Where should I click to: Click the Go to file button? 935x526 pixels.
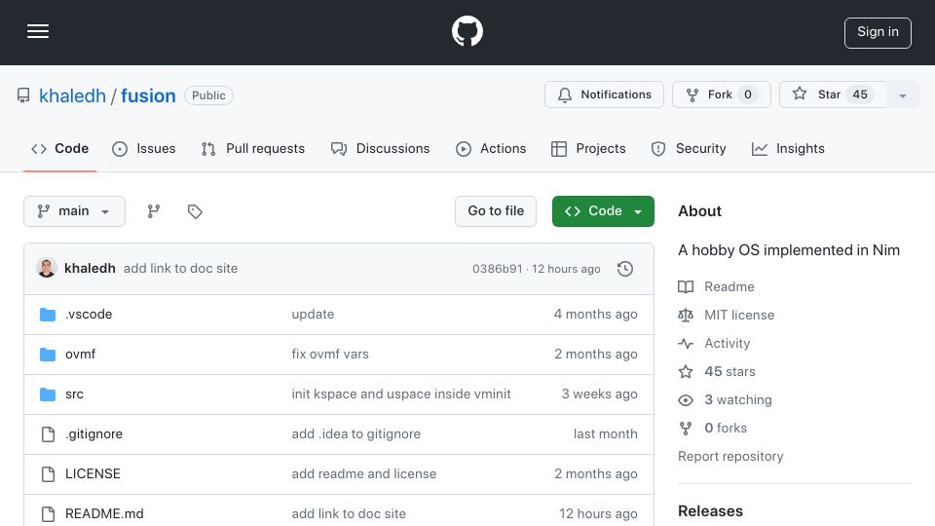tap(496, 211)
